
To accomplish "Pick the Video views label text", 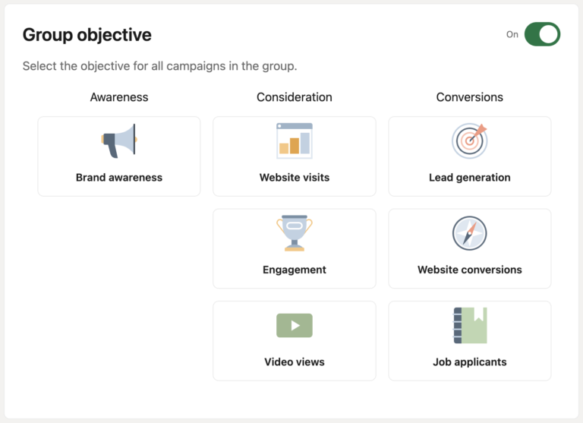I will tap(295, 362).
